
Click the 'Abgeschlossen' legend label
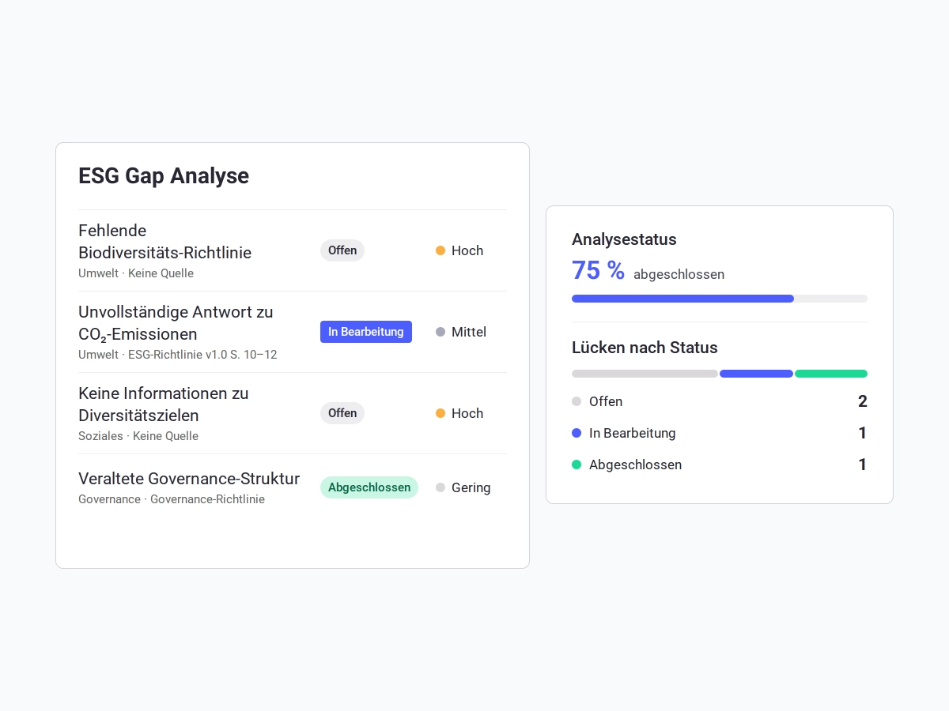click(635, 465)
